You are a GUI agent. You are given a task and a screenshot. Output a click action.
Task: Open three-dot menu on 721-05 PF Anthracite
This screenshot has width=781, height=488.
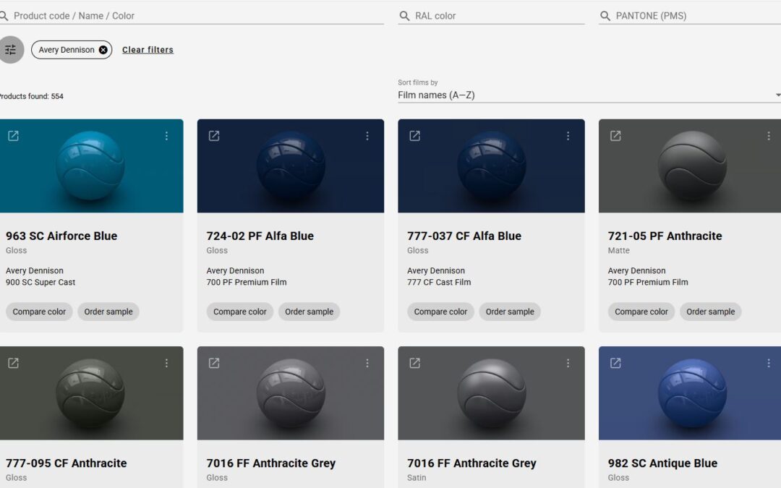click(x=768, y=136)
